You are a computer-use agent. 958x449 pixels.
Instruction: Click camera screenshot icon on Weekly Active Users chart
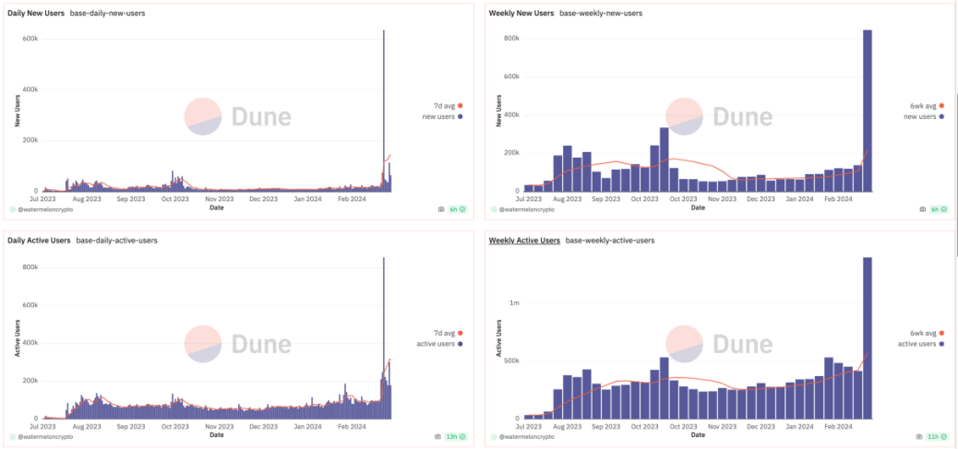pos(920,437)
